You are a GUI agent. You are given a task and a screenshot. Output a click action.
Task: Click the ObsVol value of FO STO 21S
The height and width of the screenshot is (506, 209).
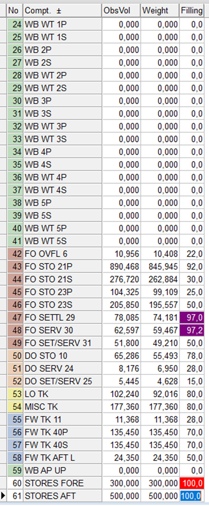point(121,280)
